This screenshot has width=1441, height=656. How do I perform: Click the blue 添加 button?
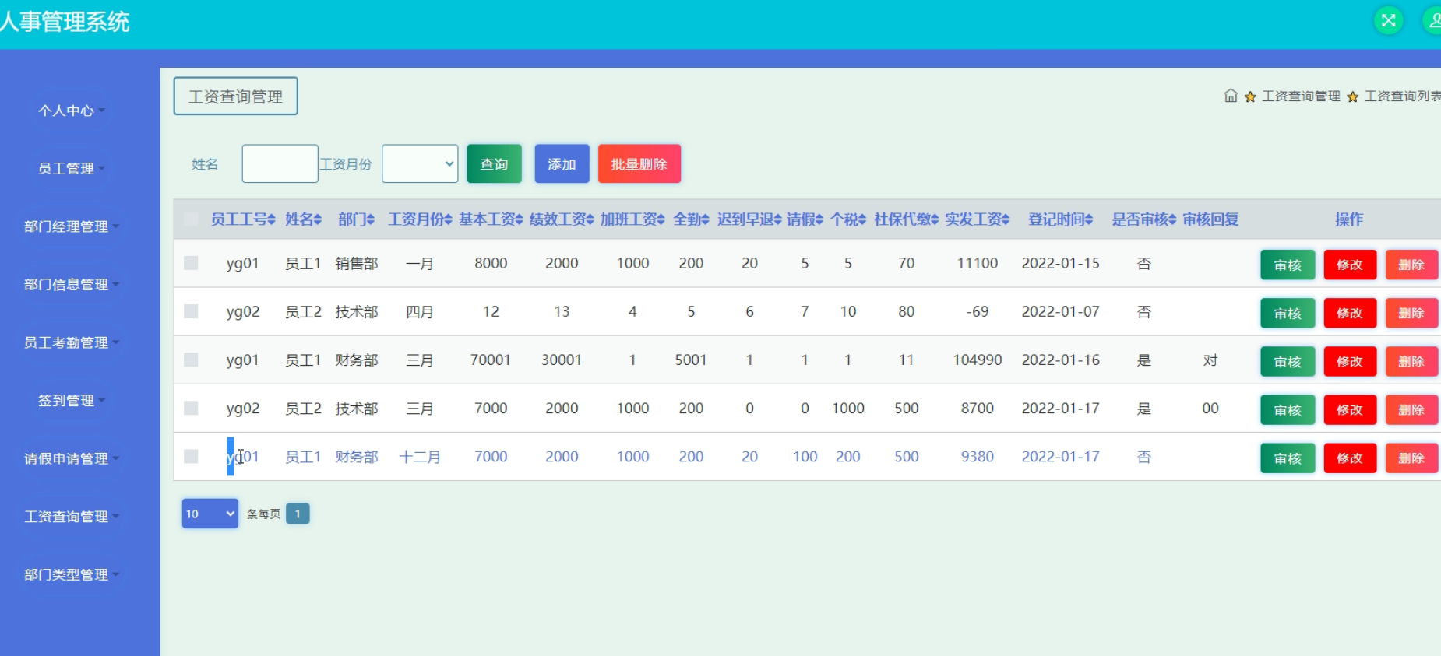coord(562,163)
